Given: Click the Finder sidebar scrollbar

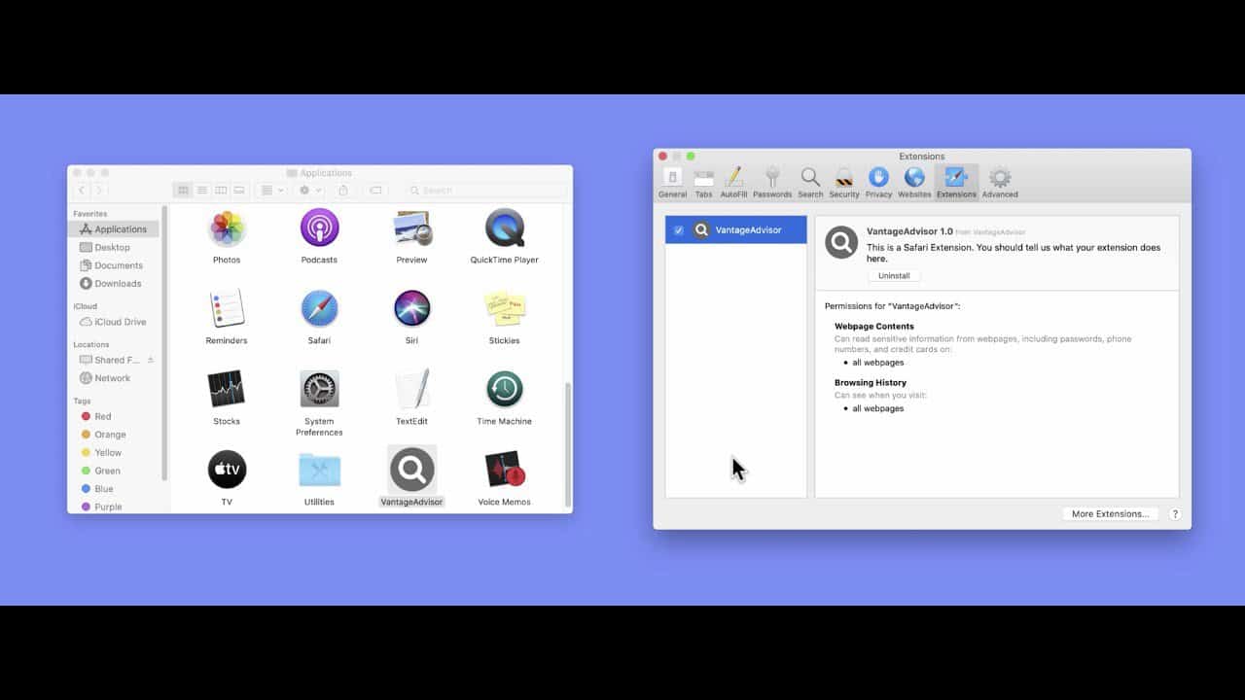Looking at the screenshot, I should click(x=164, y=342).
